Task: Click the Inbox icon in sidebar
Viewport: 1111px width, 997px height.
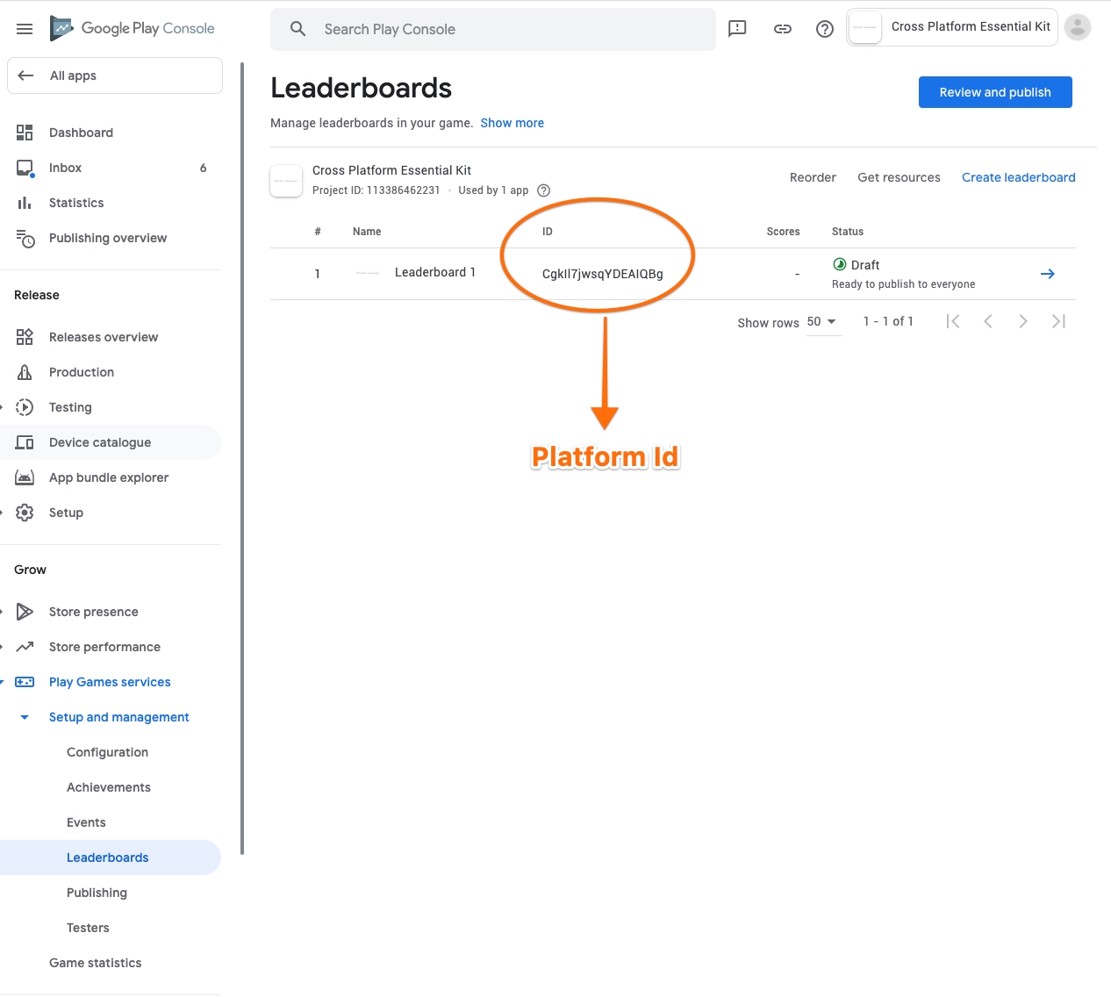Action: 25,168
